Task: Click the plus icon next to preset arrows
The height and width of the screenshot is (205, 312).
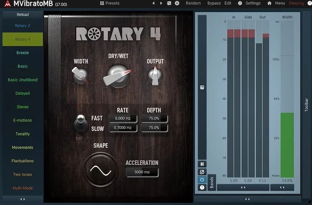Action: coord(177,3)
